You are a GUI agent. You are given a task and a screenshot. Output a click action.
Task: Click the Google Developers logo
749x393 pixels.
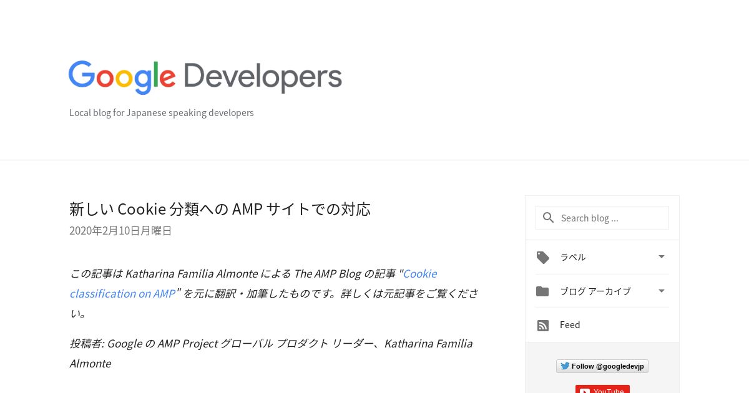pyautogui.click(x=205, y=77)
